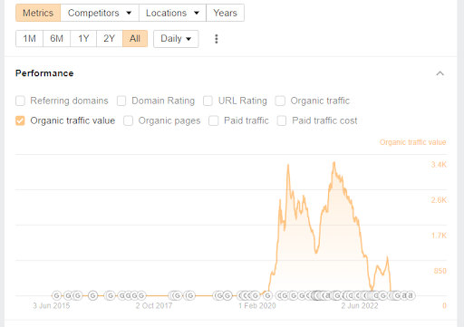Open the Locations dropdown

pyautogui.click(x=172, y=13)
